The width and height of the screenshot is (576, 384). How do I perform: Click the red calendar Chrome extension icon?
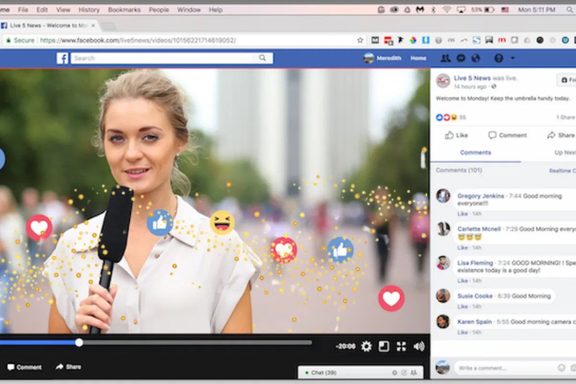(x=388, y=40)
